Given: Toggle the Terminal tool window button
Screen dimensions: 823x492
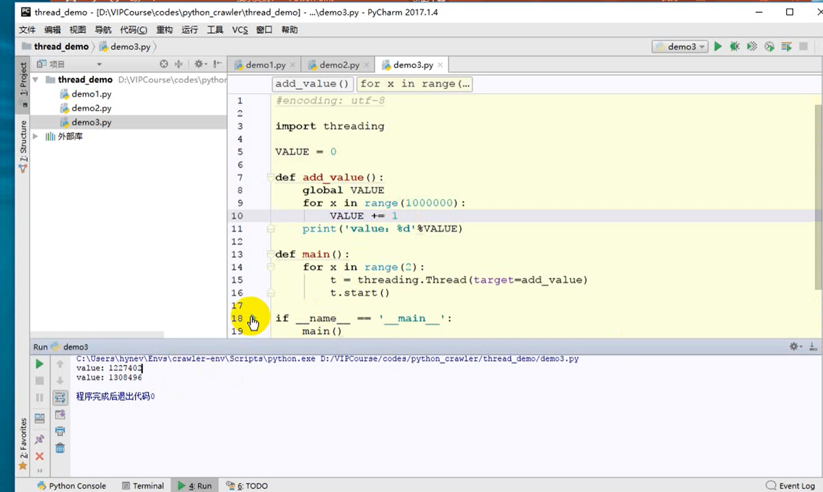Looking at the screenshot, I should (x=143, y=486).
